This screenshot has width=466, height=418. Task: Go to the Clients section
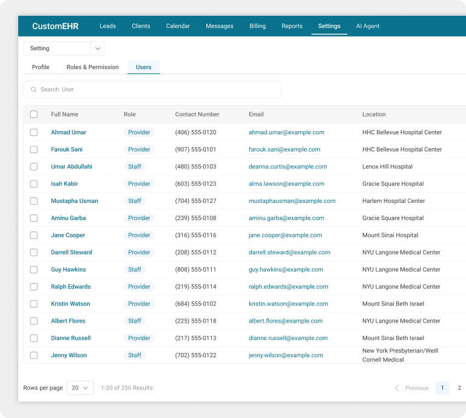coord(141,26)
